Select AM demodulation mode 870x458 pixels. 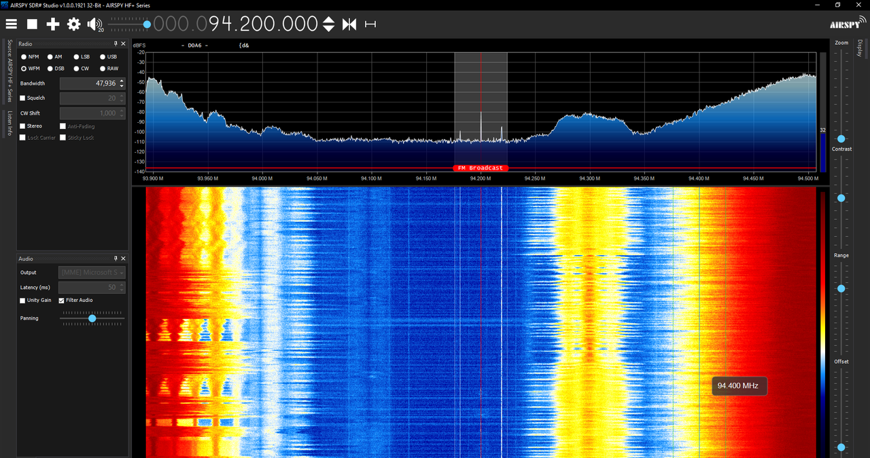tap(54, 57)
